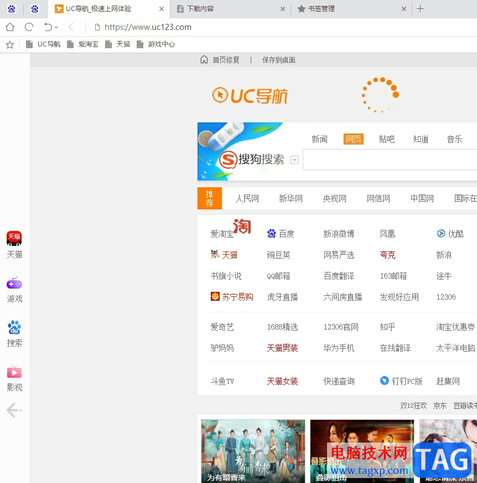The image size is (477, 483).
Task: Expand the search type dropdown beside the search box
Action: 294,160
